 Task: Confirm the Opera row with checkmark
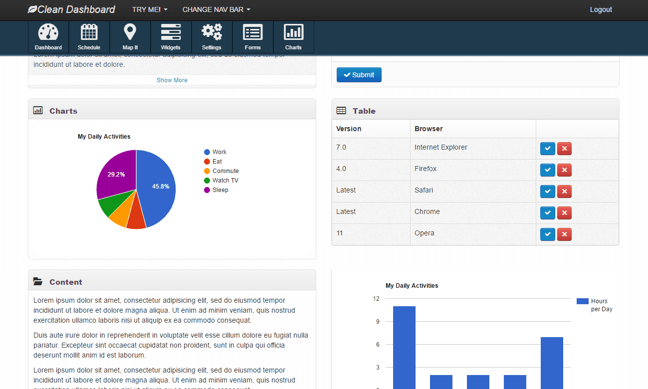pos(547,234)
